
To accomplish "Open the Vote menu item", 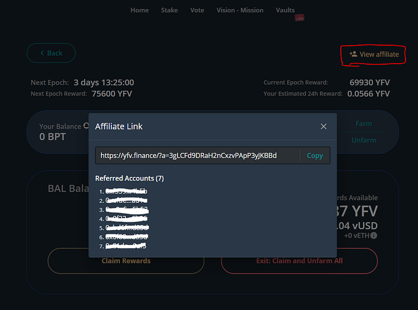I will (197, 10).
